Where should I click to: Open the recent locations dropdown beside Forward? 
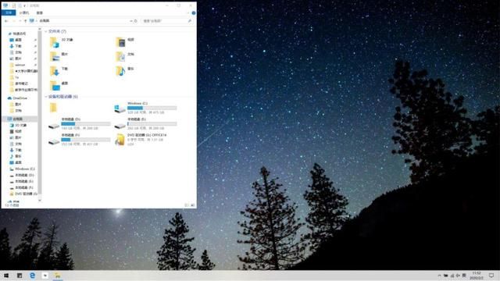pos(20,21)
